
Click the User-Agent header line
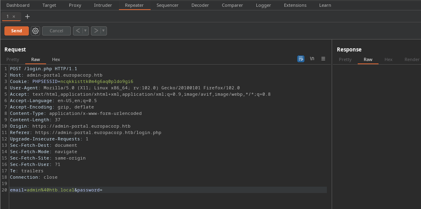tap(125, 88)
